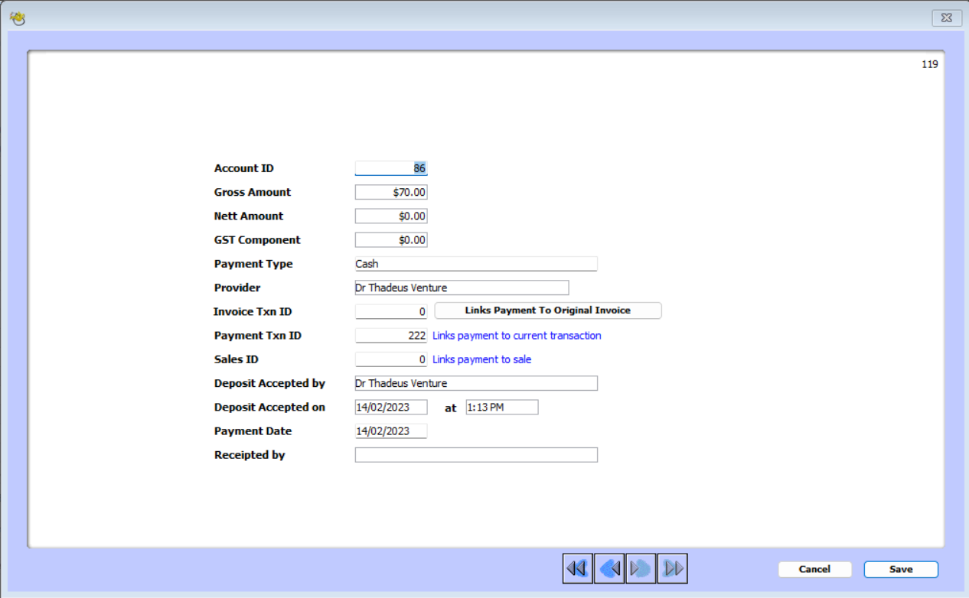Close the payment details window
The height and width of the screenshot is (598, 969).
point(946,17)
